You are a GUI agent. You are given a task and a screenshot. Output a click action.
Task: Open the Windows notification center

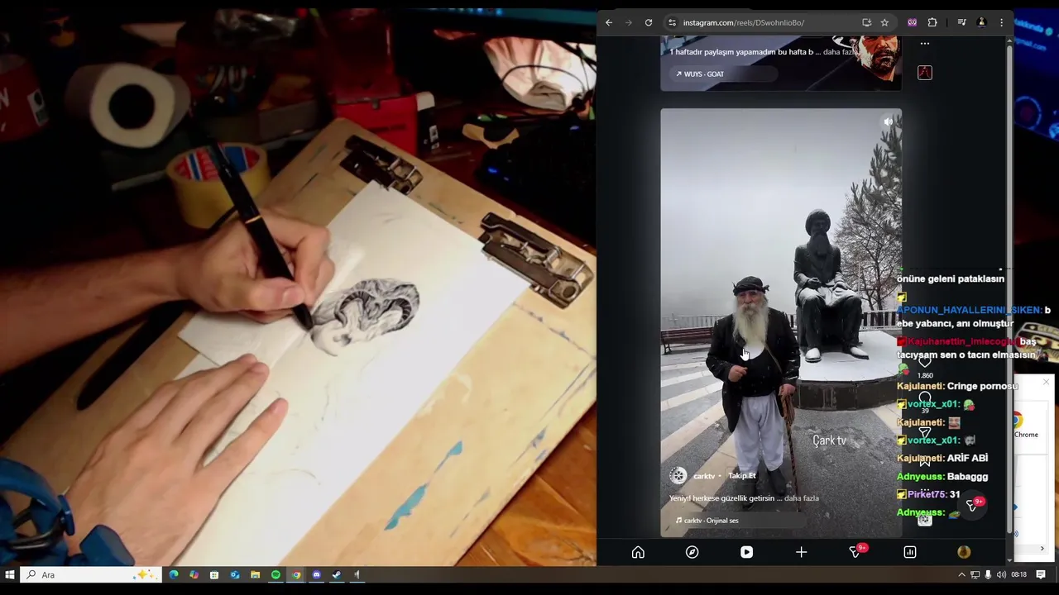pos(1042,574)
